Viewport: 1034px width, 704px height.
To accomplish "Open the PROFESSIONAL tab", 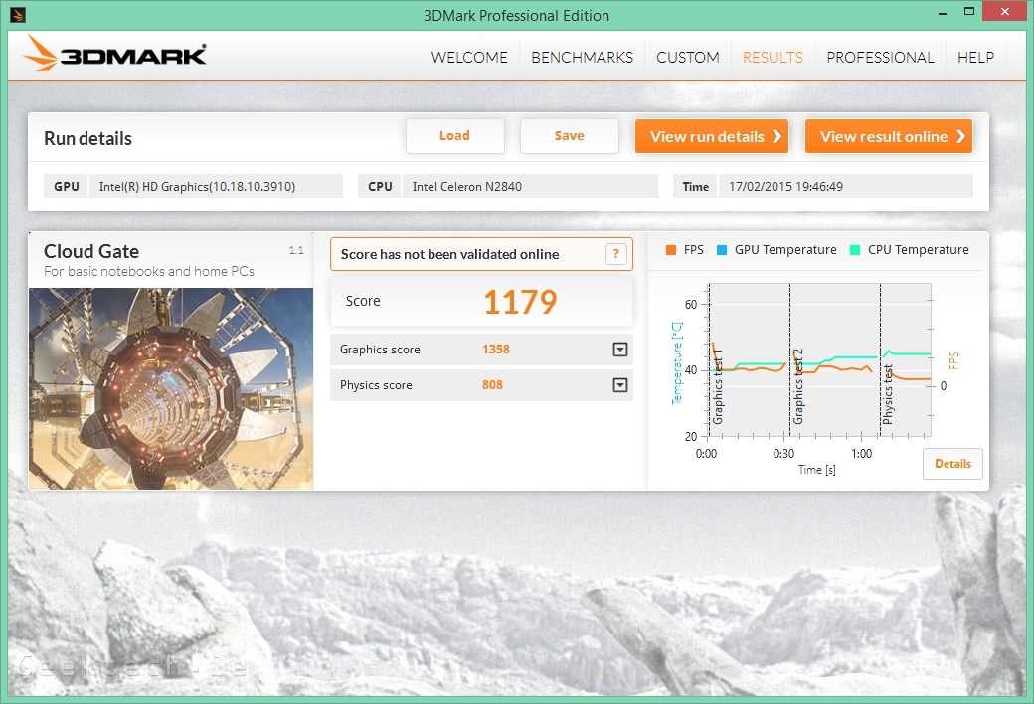I will tap(880, 58).
